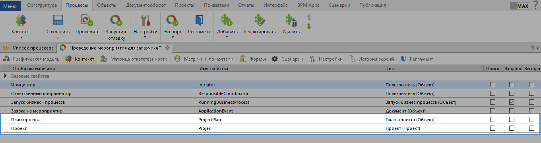Viewport: 541px width, 143px height.
Task: Select the Инициатор property row
Action: [270, 84]
